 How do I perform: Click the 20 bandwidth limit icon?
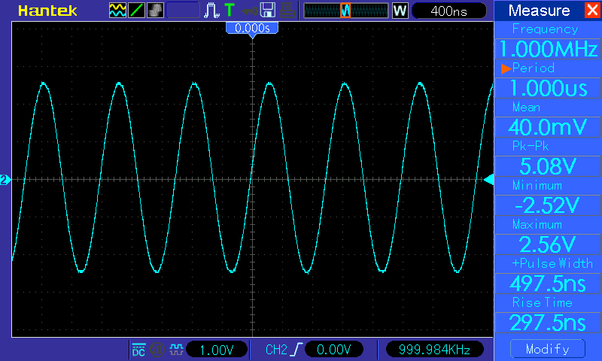pyautogui.click(x=157, y=350)
